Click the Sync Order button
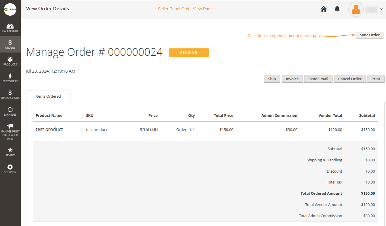Viewport: 386px width, 226px height. coord(369,35)
